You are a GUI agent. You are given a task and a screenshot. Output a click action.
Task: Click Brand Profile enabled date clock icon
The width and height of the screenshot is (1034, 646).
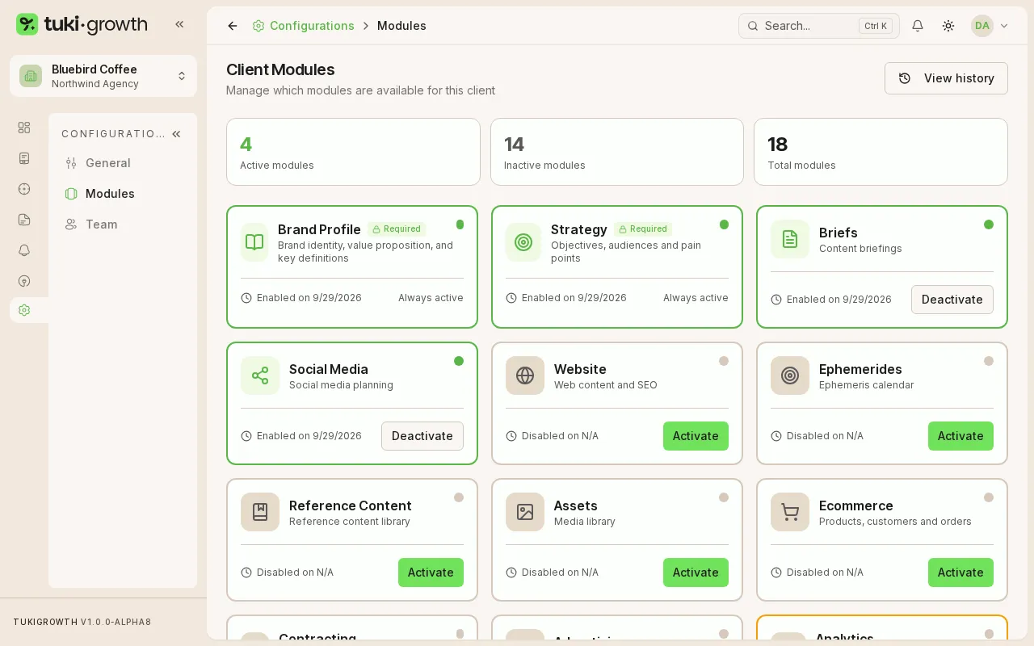(x=246, y=298)
